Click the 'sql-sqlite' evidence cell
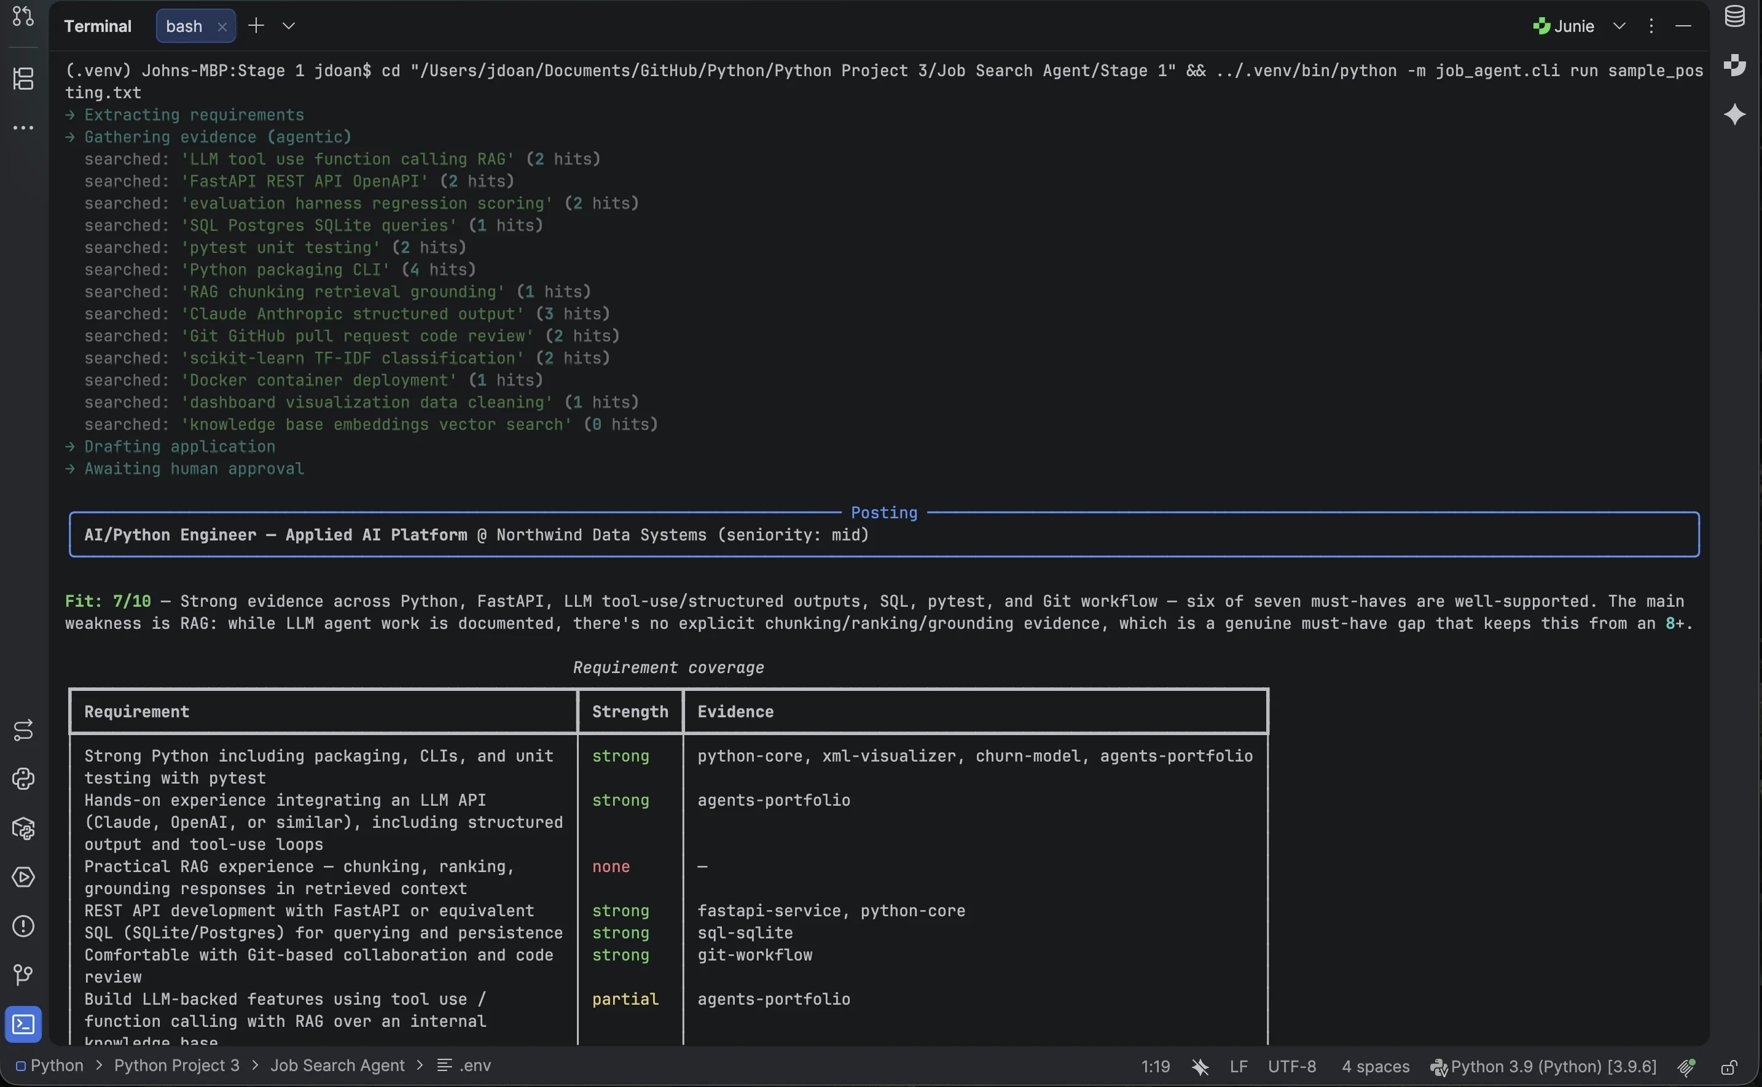This screenshot has width=1762, height=1087. [x=745, y=933]
